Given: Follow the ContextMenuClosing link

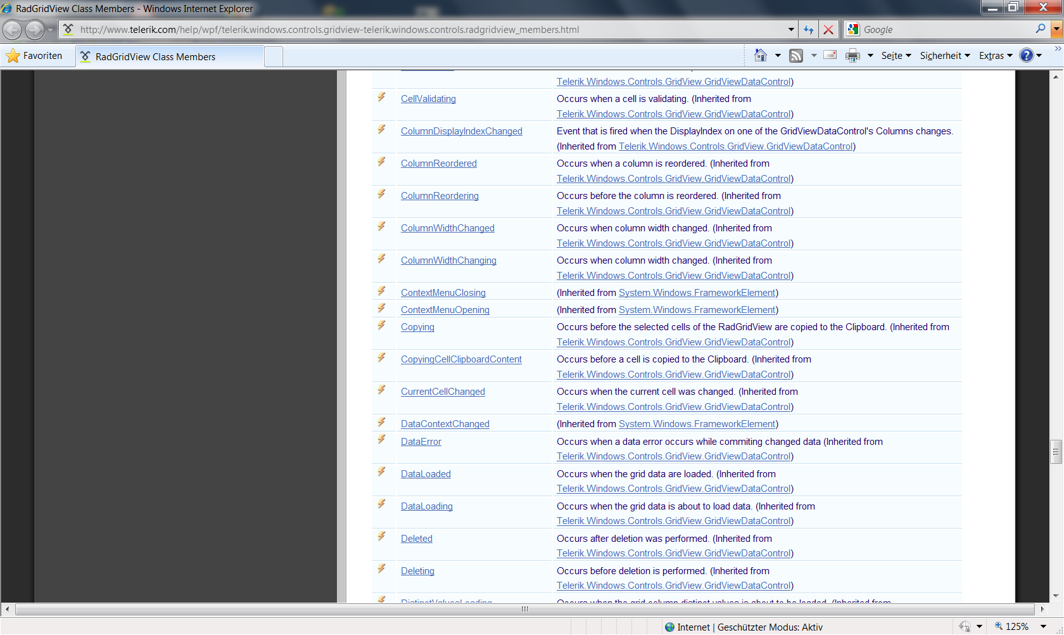Looking at the screenshot, I should tap(443, 293).
